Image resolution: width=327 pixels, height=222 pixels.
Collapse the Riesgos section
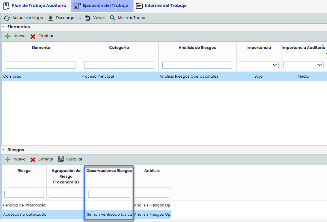pos(3,150)
